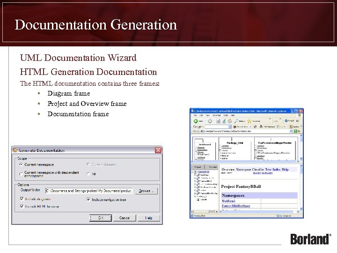Collapse the root project tree node
This screenshot has height=253, width=337.
pos(192,172)
